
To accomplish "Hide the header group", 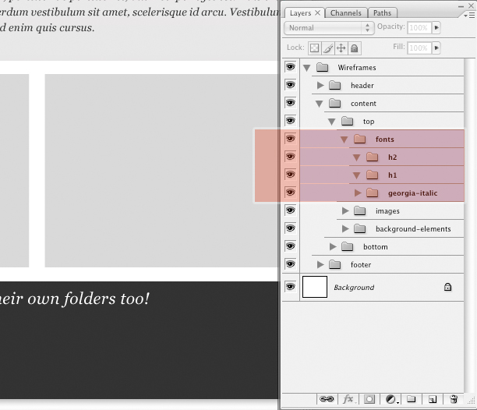I will coord(290,85).
